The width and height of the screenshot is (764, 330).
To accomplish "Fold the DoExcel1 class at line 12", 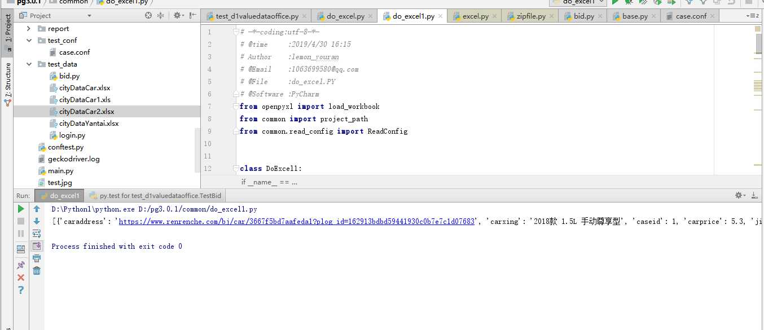I will [235, 169].
